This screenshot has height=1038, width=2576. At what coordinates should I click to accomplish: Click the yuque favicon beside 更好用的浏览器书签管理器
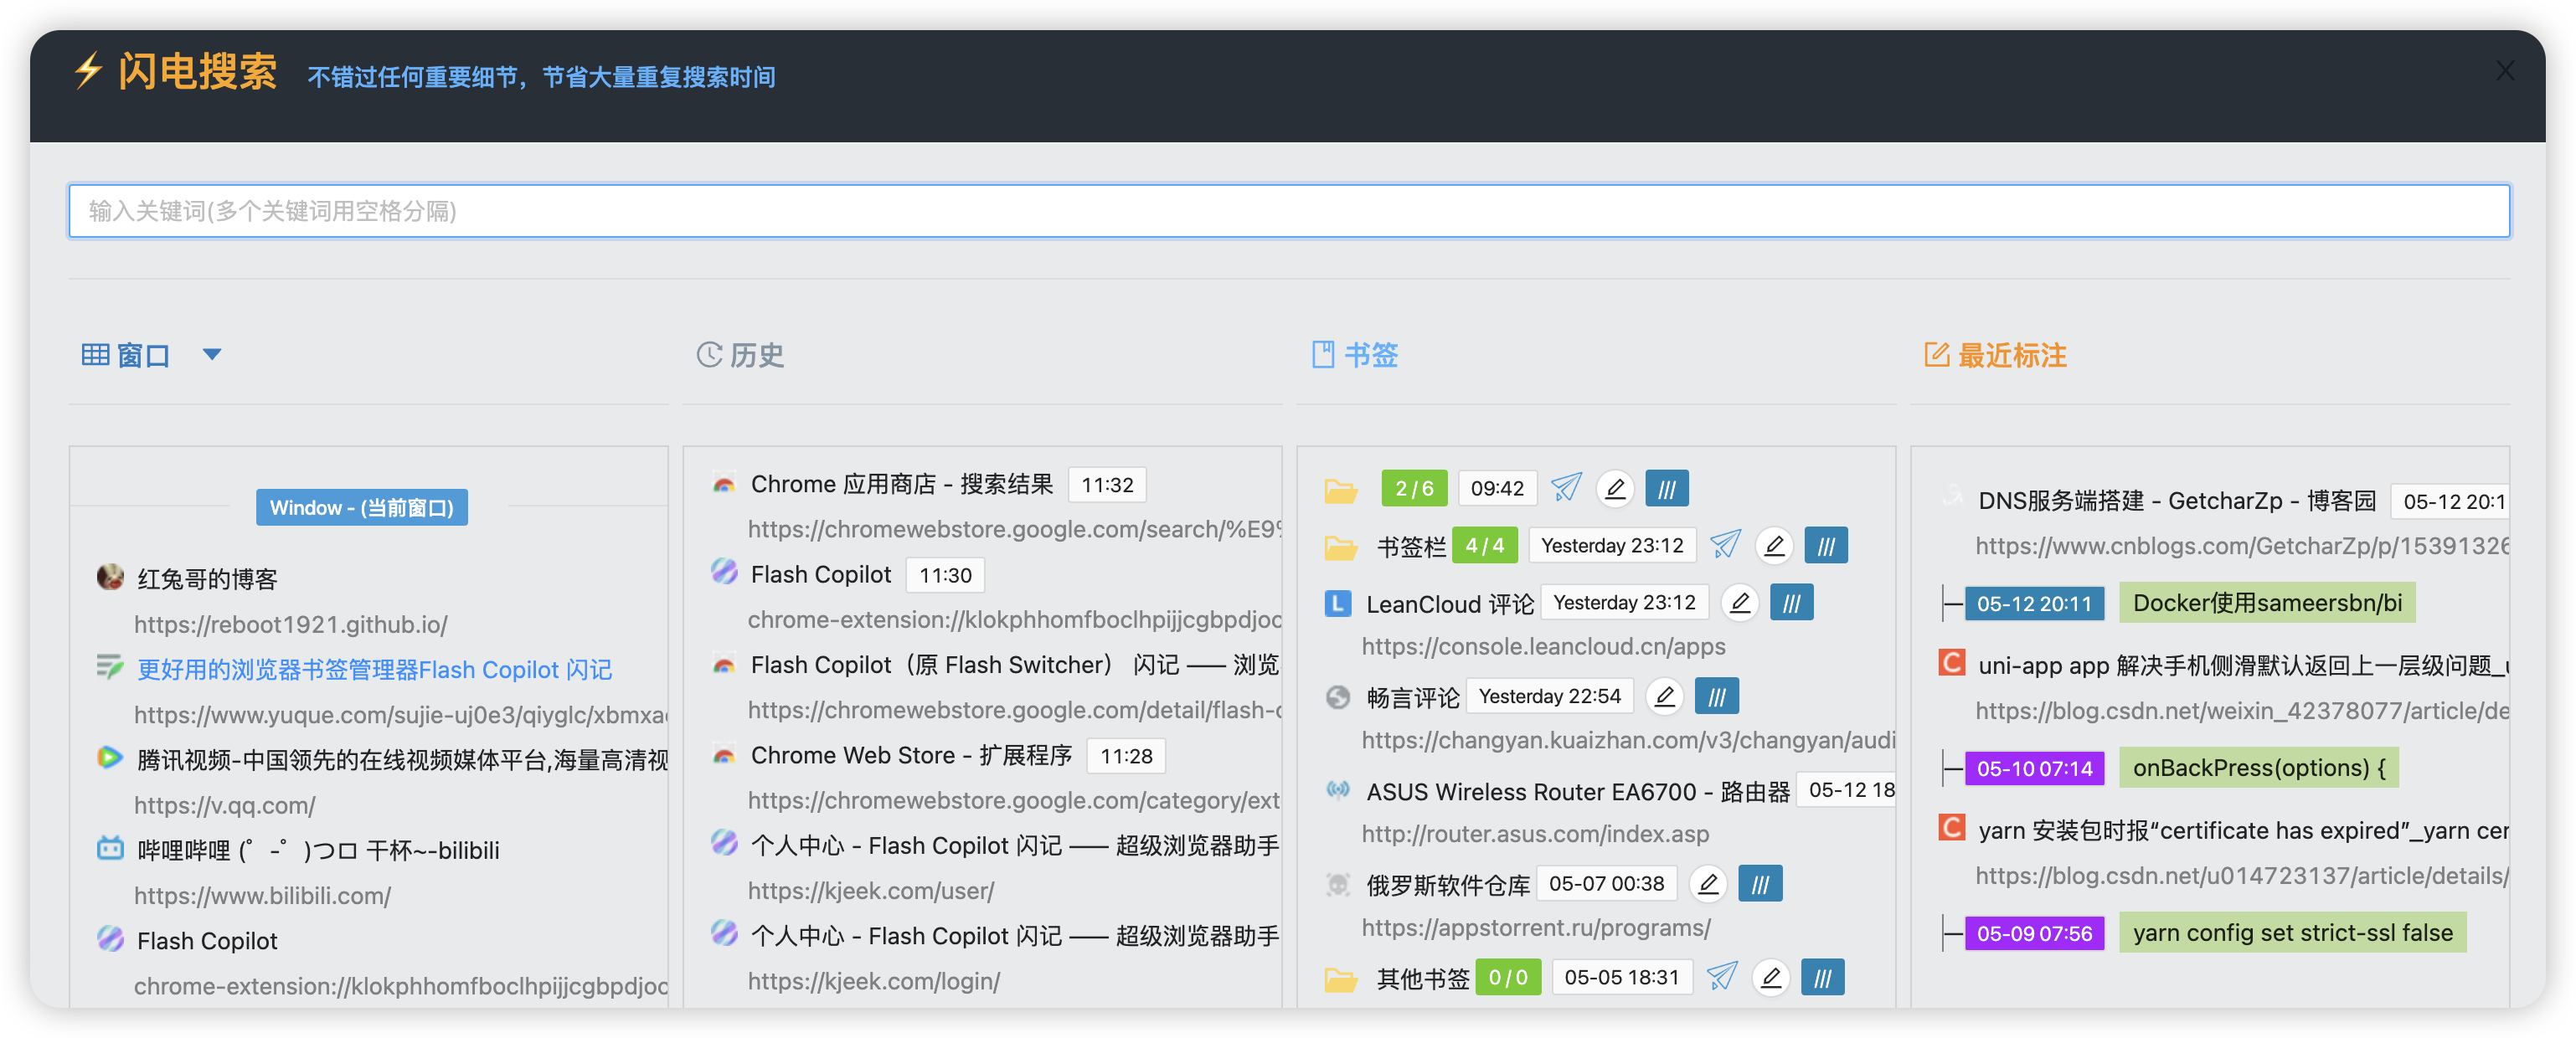click(x=110, y=667)
